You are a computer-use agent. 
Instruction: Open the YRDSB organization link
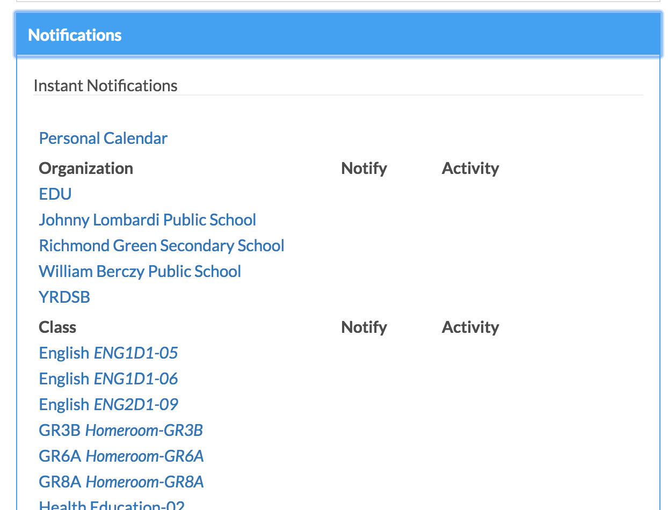64,297
